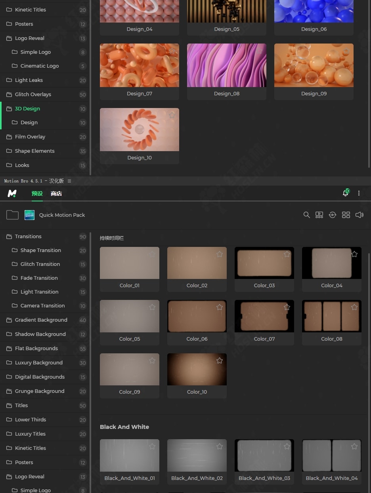
Task: Open the Motion Bro panel hamburger menu
Action: pyautogui.click(x=69, y=181)
